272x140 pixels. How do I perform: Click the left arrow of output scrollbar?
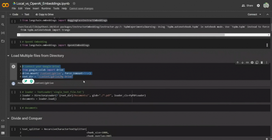(18, 35)
